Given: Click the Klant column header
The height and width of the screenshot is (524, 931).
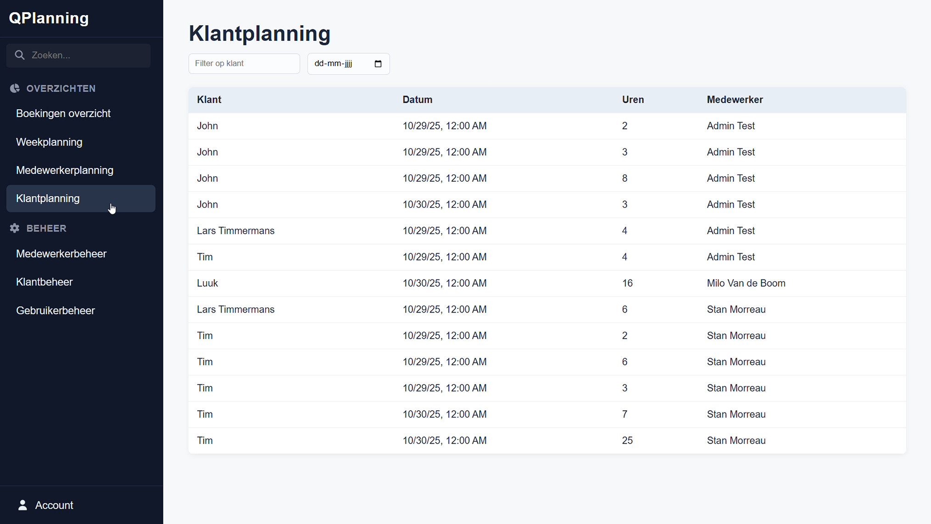Looking at the screenshot, I should (x=209, y=100).
